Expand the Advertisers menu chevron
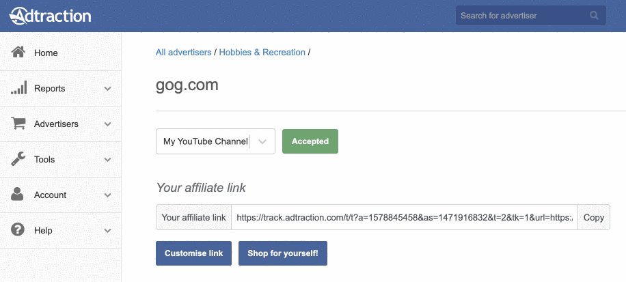Viewport: 626px width, 282px height. click(x=107, y=124)
